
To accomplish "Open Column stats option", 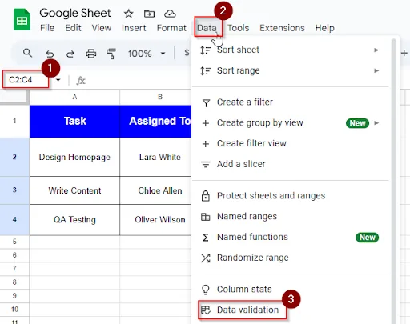I will click(x=290, y=290).
